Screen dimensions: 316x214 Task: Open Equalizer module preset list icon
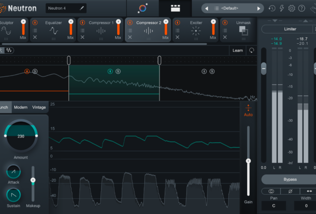coord(35,31)
